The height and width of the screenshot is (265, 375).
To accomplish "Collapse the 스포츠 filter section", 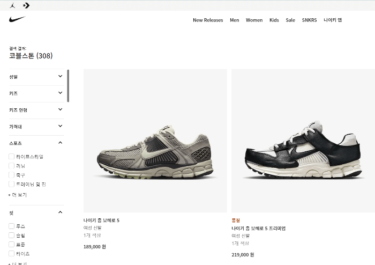I will pyautogui.click(x=36, y=143).
